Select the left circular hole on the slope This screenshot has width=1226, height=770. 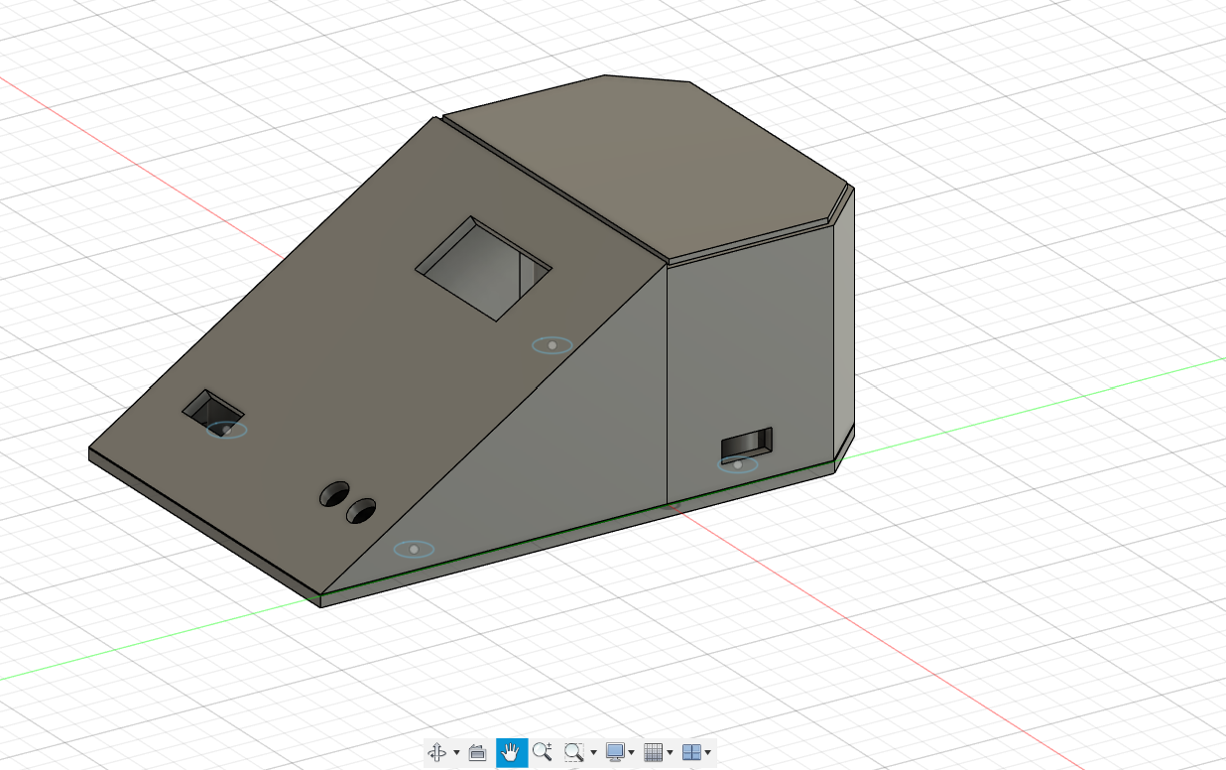click(x=334, y=494)
